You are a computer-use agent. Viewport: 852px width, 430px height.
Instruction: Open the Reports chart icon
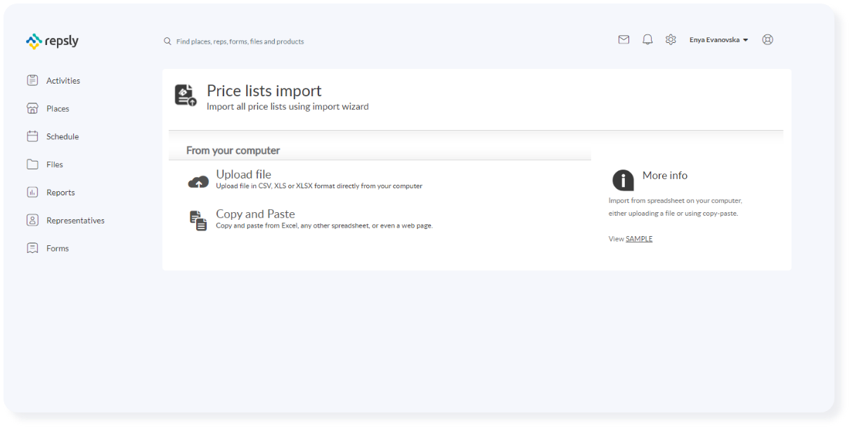(x=32, y=192)
